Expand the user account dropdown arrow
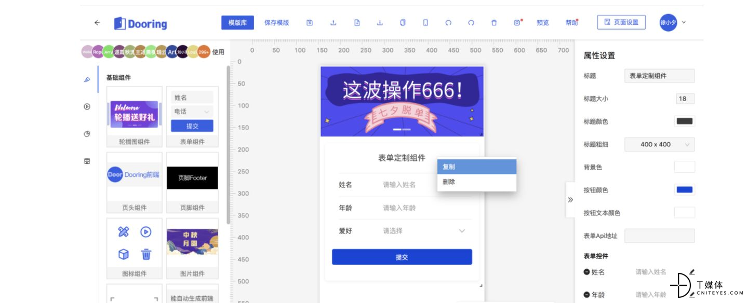This screenshot has width=748, height=303. tap(684, 22)
